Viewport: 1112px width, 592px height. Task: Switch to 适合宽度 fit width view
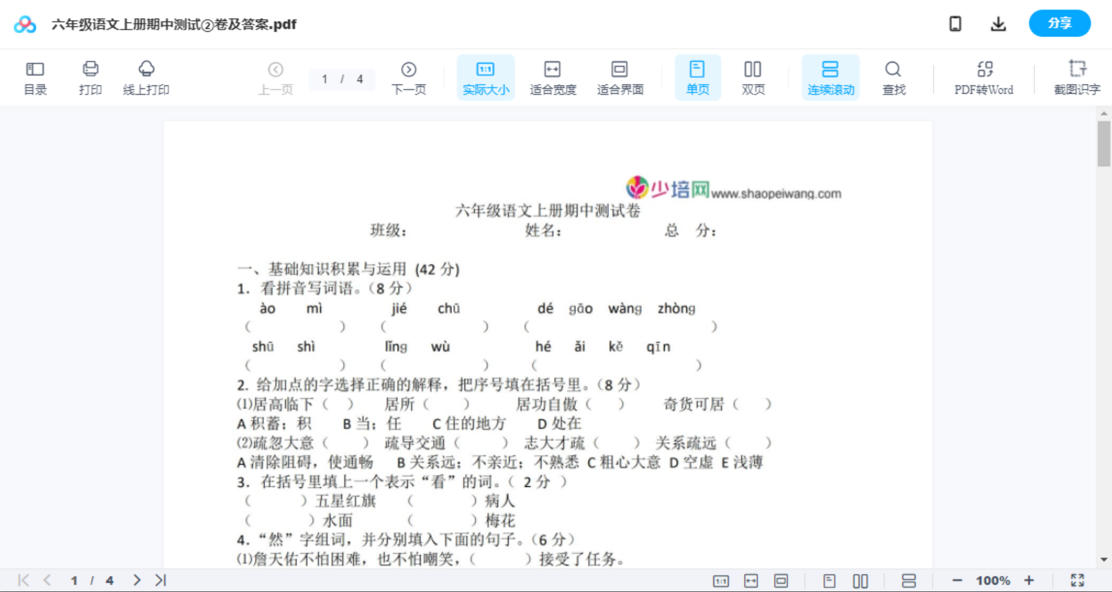553,77
